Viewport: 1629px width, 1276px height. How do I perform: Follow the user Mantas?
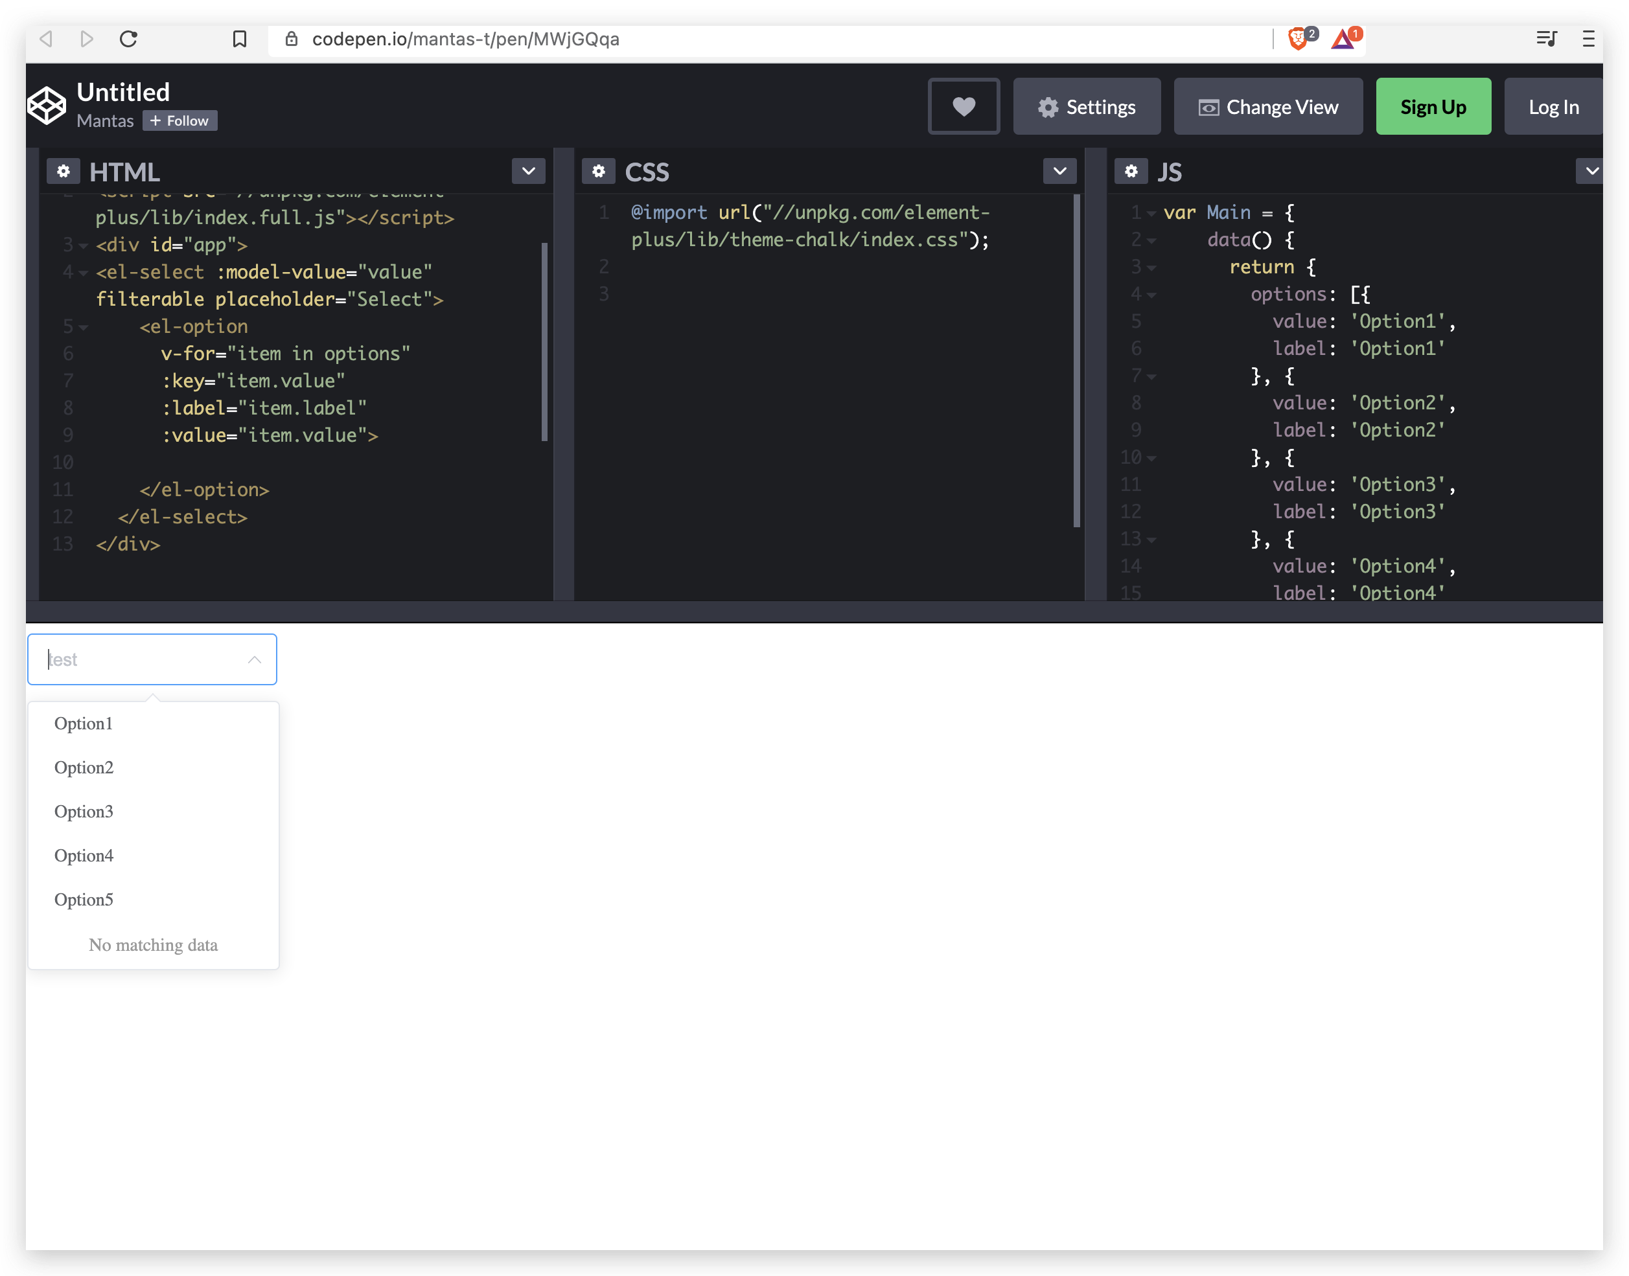(179, 120)
